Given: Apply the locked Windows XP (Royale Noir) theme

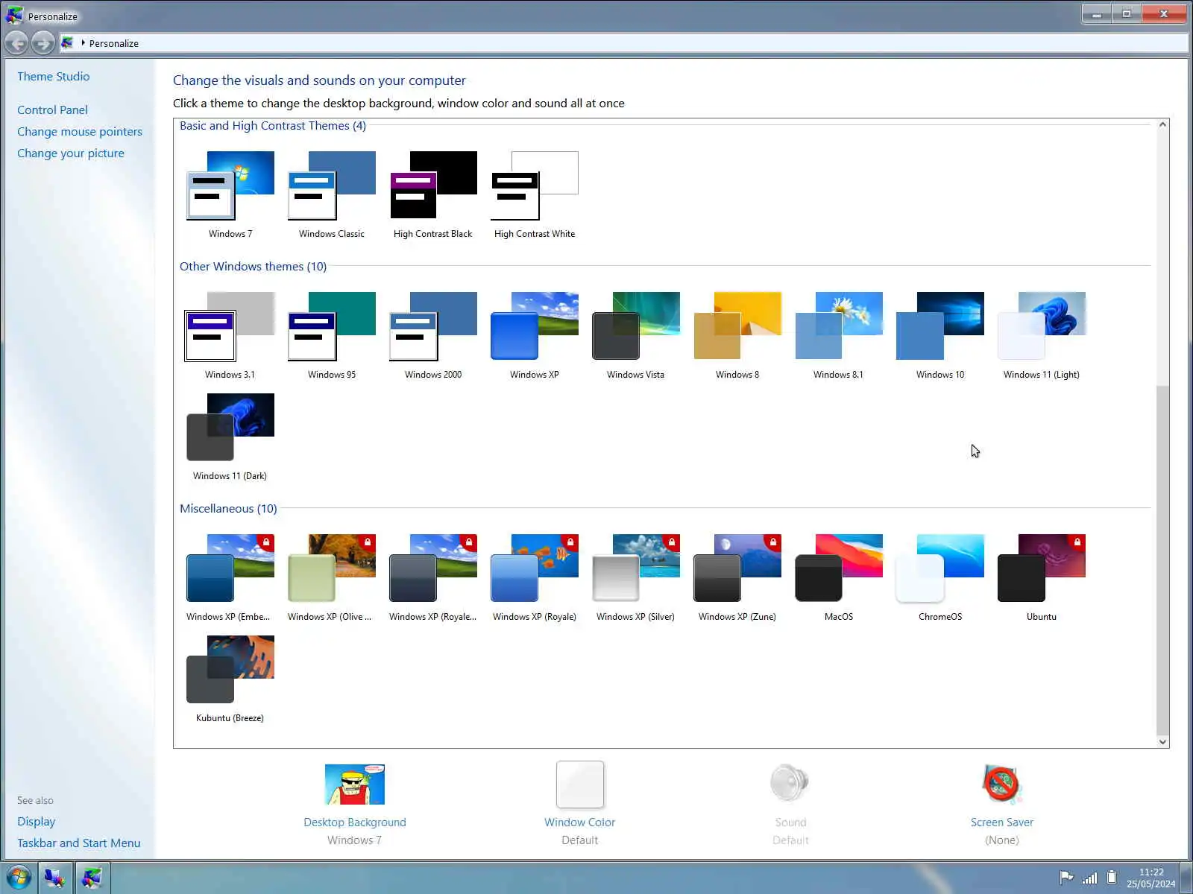Looking at the screenshot, I should tap(433, 577).
